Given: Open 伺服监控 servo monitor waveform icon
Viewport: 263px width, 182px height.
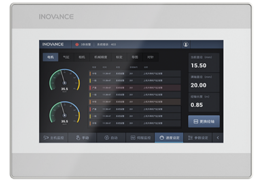Looking at the screenshot, I should (133, 138).
